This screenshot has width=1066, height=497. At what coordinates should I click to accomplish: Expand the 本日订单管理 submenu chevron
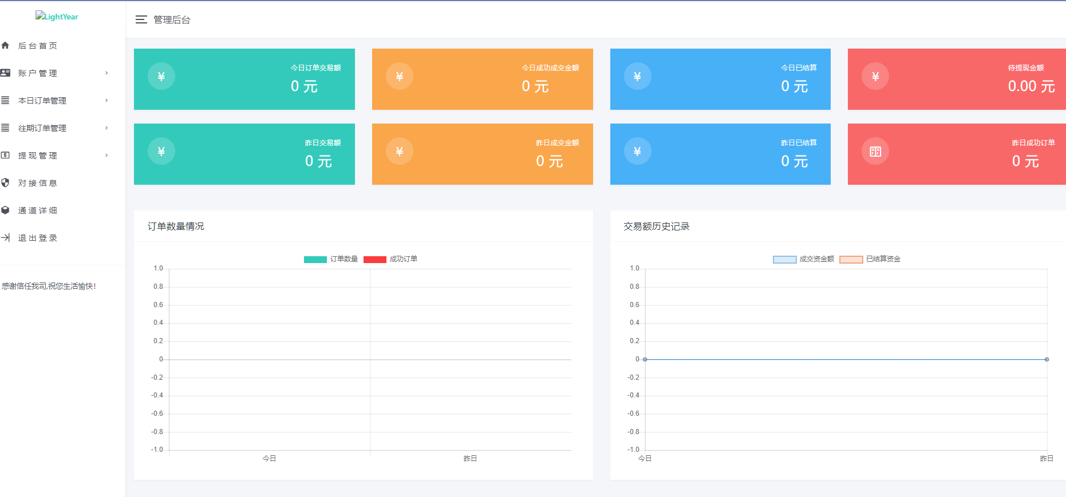click(106, 101)
